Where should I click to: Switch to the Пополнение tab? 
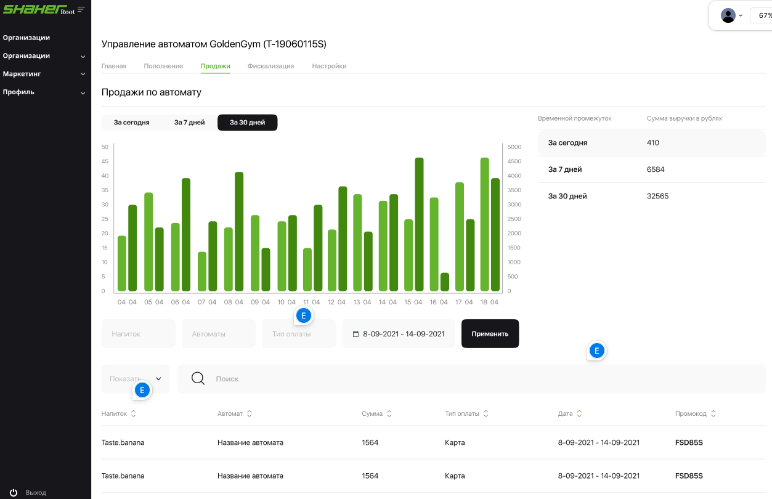coord(163,66)
